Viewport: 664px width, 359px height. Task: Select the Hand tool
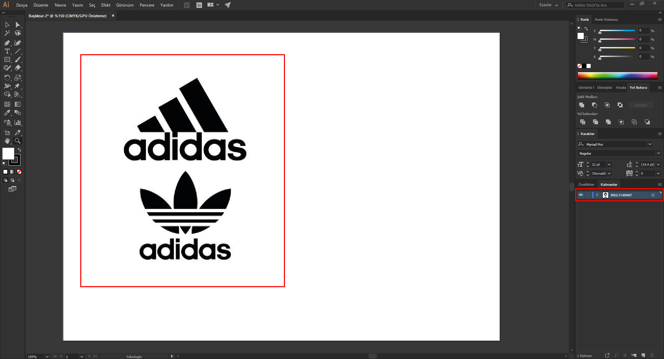point(7,141)
